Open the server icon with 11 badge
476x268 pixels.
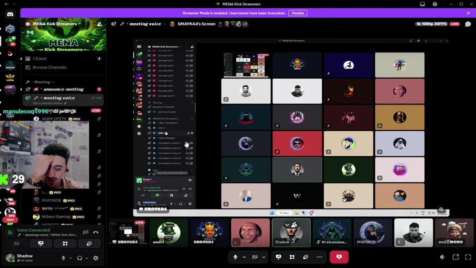(x=10, y=41)
